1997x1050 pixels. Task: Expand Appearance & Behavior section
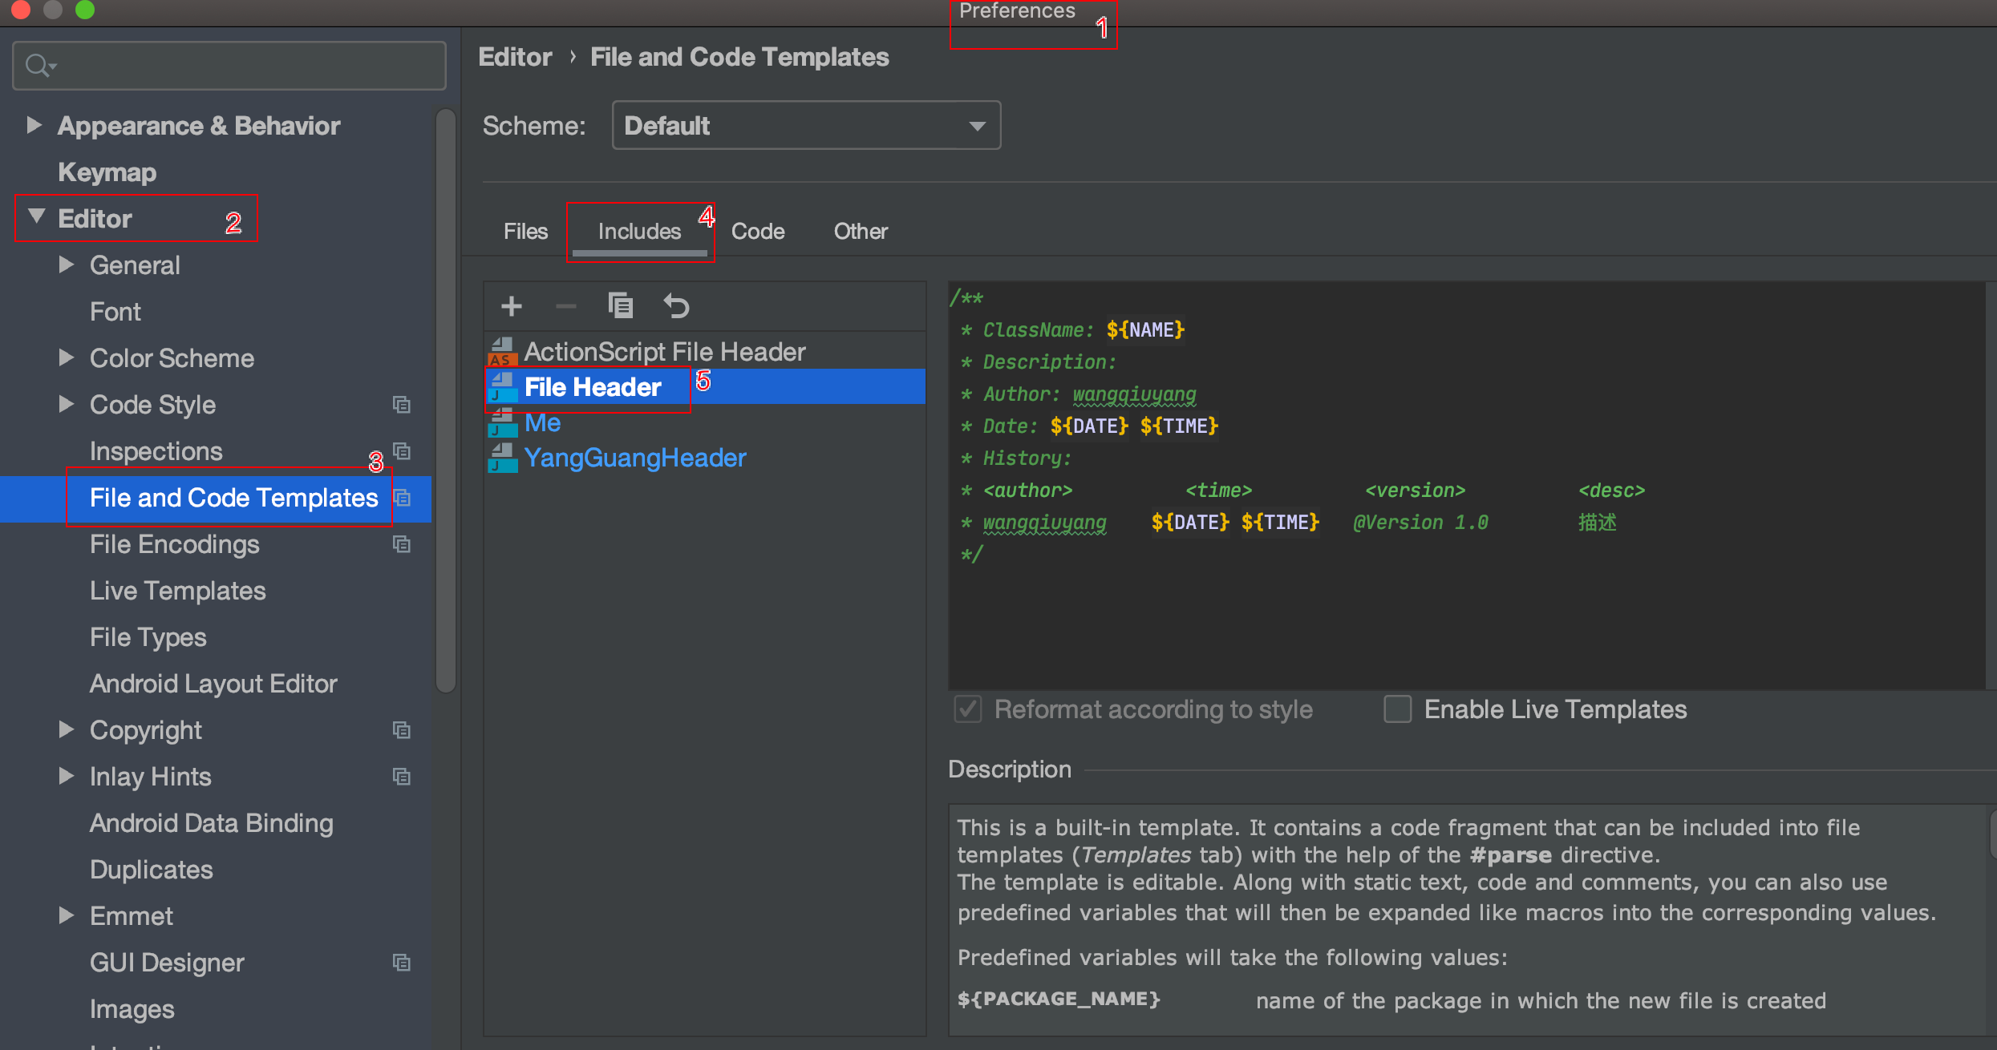click(x=34, y=125)
